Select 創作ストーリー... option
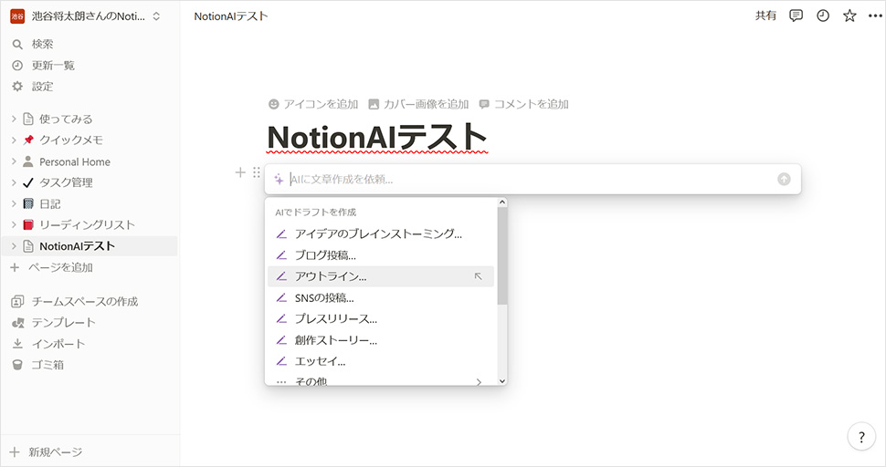The image size is (886, 467). 380,340
